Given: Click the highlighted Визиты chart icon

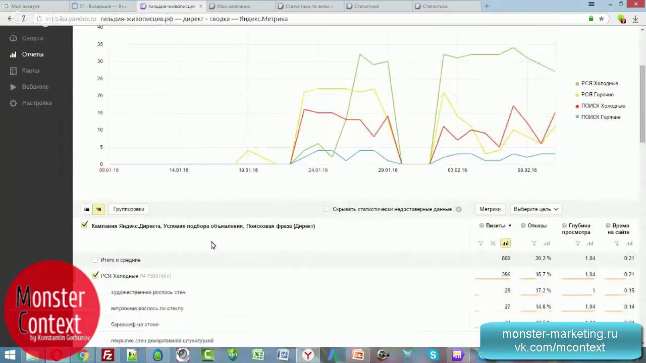Looking at the screenshot, I should coord(505,244).
